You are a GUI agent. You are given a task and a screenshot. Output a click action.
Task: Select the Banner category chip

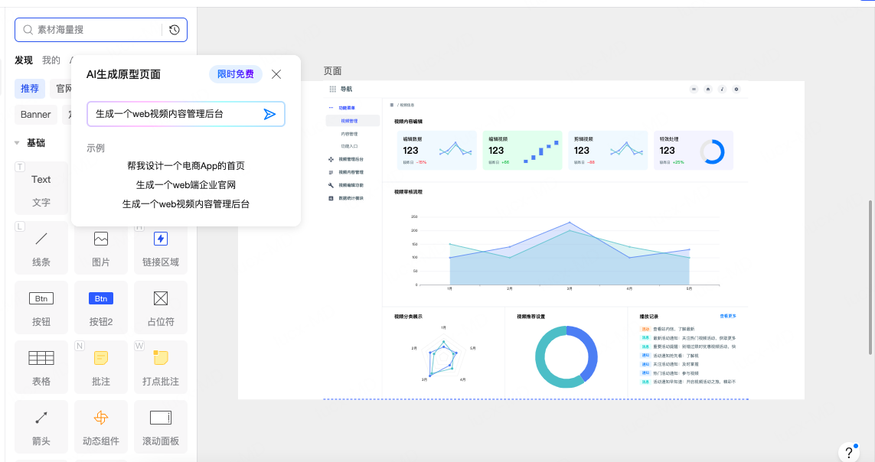pos(36,115)
